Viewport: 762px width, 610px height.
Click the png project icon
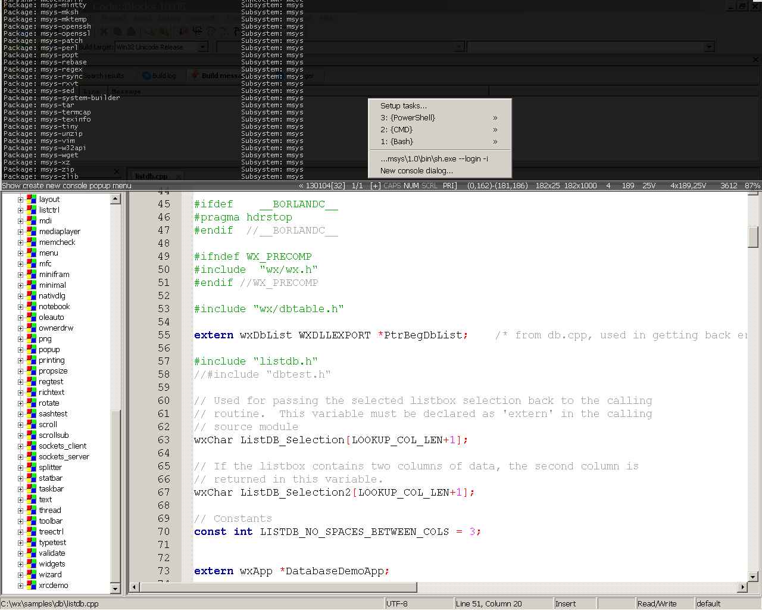pyautogui.click(x=32, y=338)
